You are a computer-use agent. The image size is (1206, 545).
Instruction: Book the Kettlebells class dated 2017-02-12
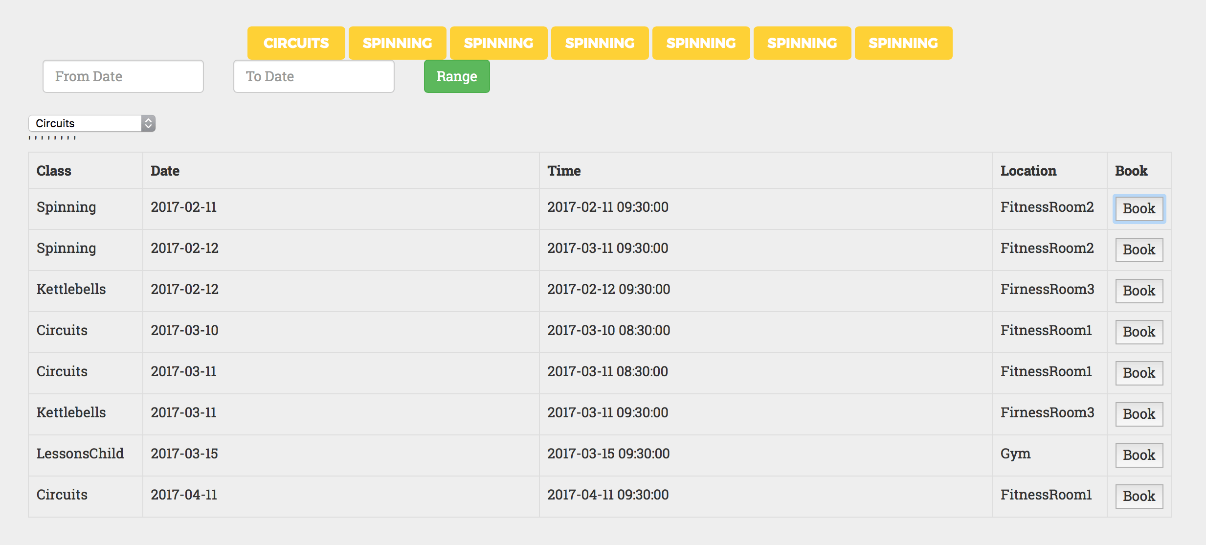tap(1139, 291)
